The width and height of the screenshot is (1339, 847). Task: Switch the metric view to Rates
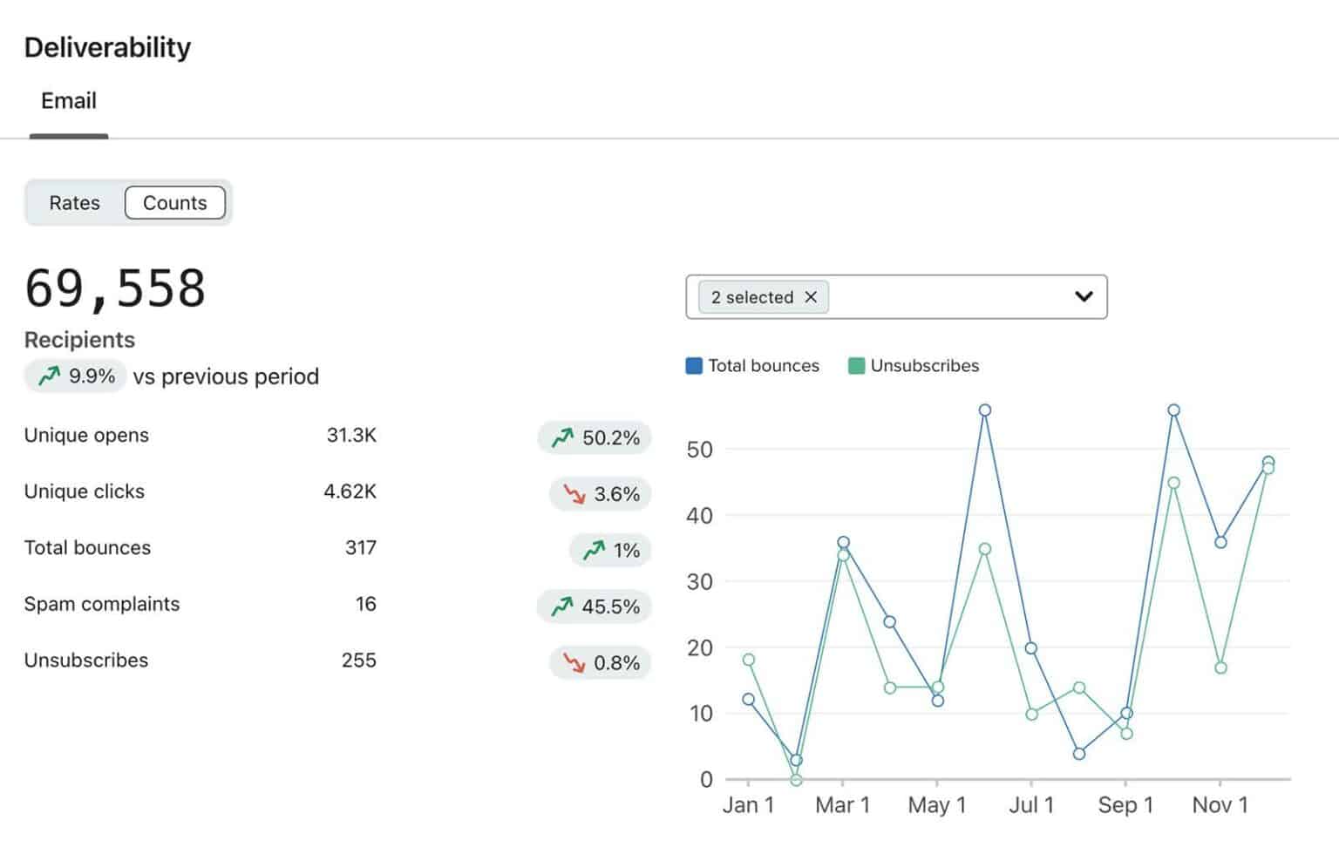(x=74, y=202)
